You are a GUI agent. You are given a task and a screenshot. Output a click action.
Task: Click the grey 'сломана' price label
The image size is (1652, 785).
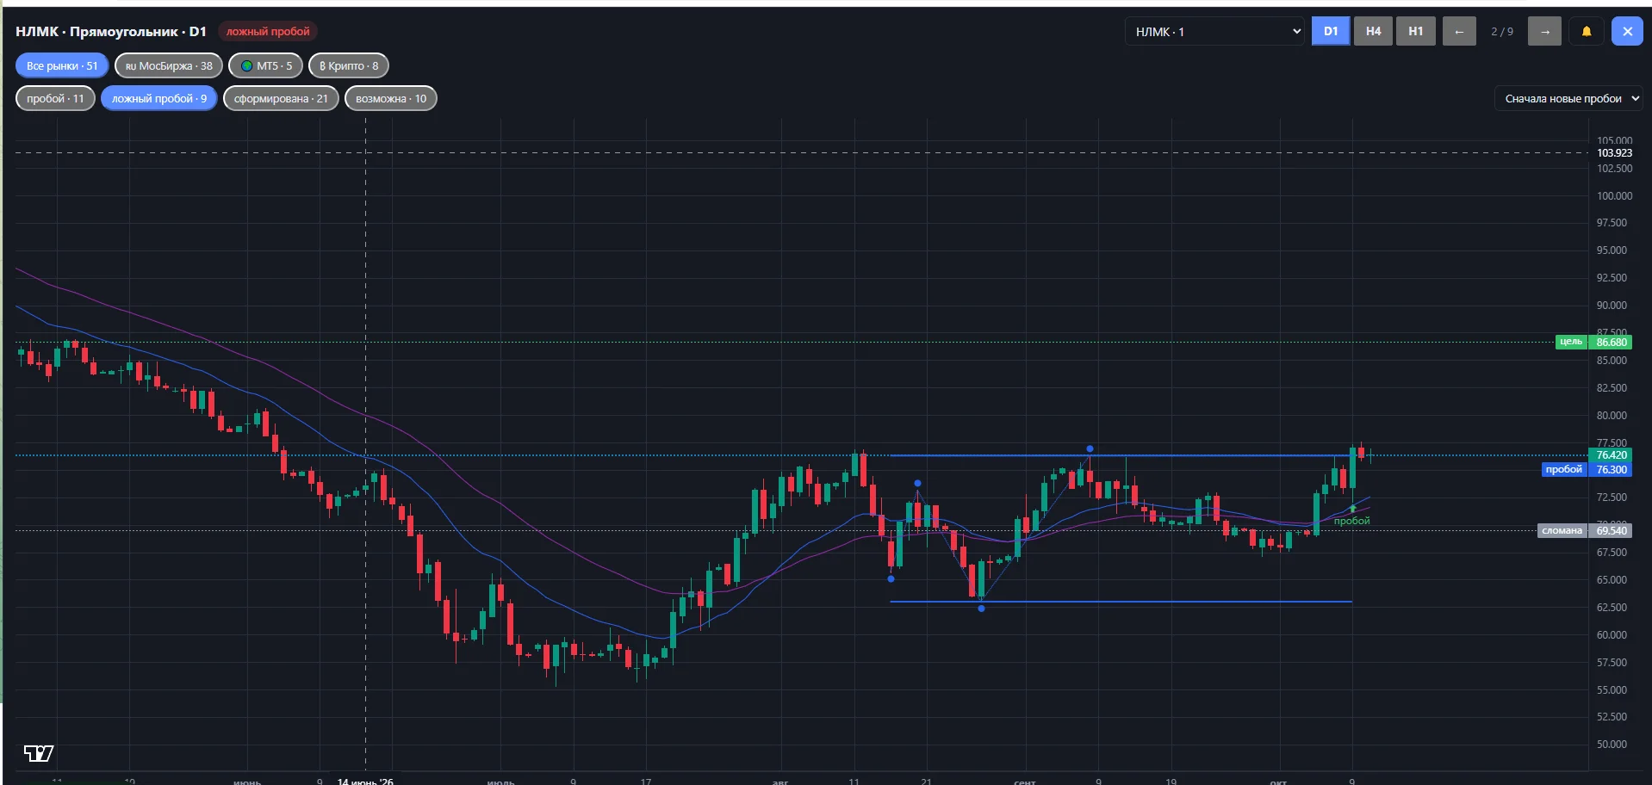pyautogui.click(x=1562, y=530)
